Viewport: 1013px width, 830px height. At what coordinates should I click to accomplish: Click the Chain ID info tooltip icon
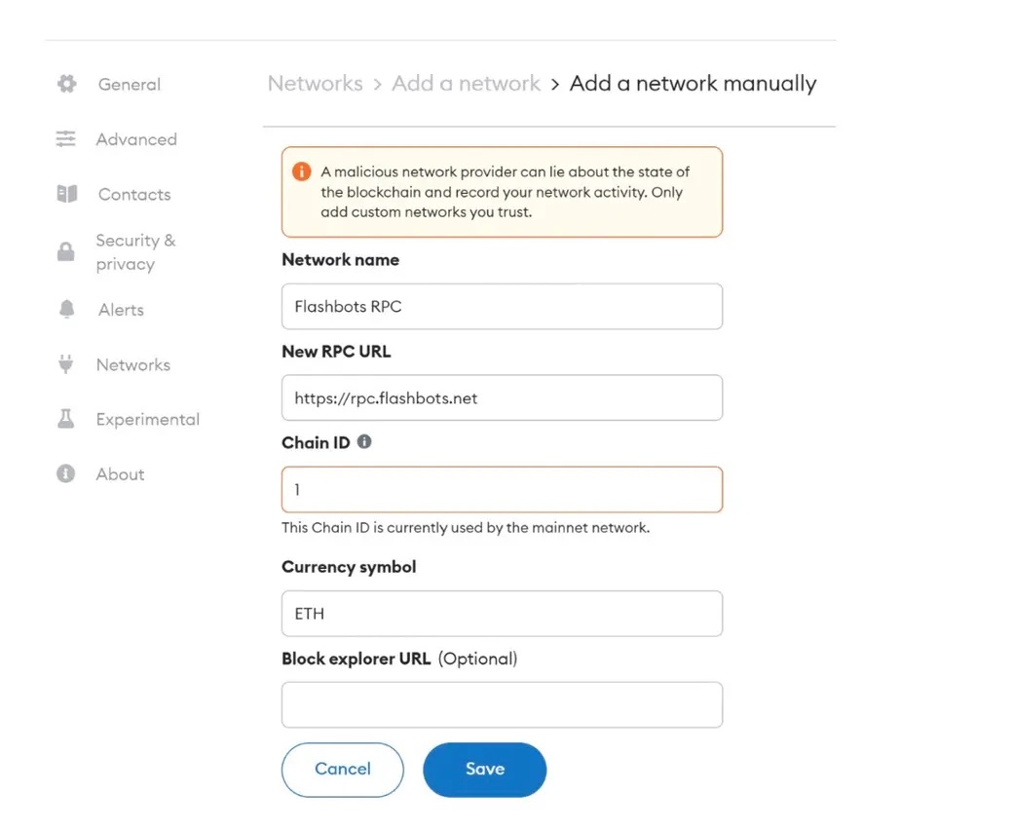pos(364,442)
